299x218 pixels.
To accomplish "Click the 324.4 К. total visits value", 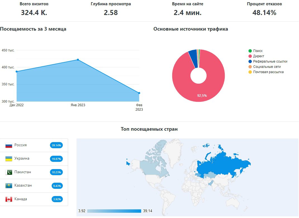I will click(x=34, y=13).
